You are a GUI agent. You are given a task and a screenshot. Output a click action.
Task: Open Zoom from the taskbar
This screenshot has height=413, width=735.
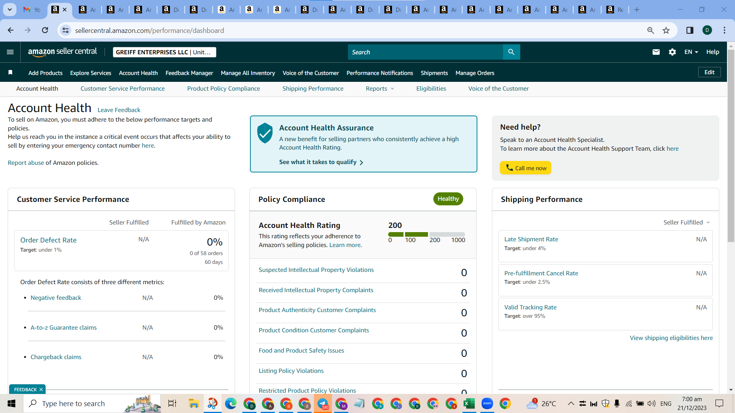click(x=487, y=403)
